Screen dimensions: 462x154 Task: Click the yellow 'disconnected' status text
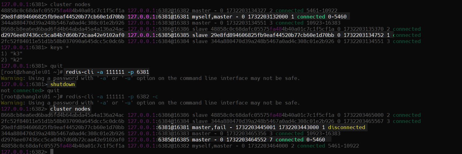tap(346, 127)
